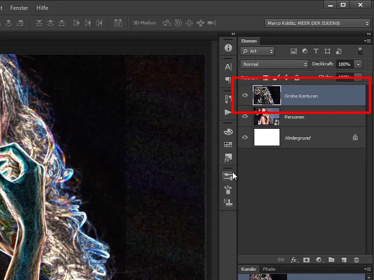The width and height of the screenshot is (374, 280).
Task: Open the Paragraph panel icon
Action: click(228, 80)
